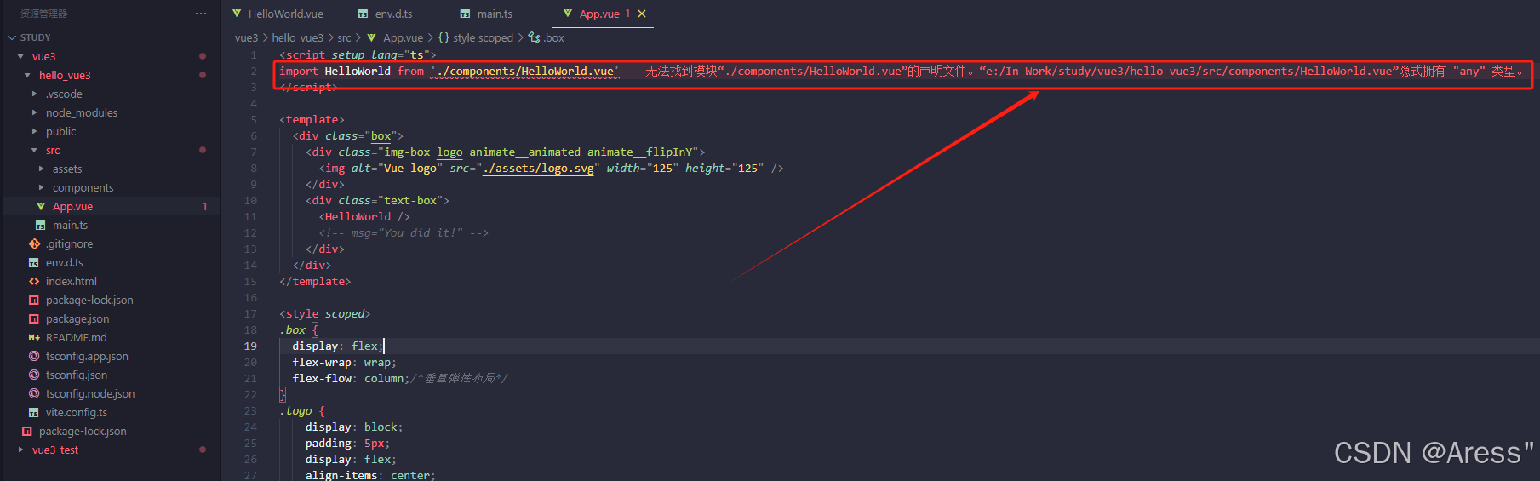Click the class symbol icon before .box breadcrumb

(x=534, y=37)
